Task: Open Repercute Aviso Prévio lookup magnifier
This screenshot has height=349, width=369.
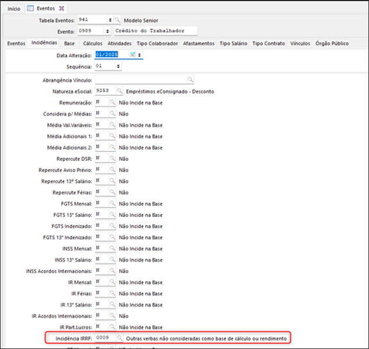Action: pos(112,170)
